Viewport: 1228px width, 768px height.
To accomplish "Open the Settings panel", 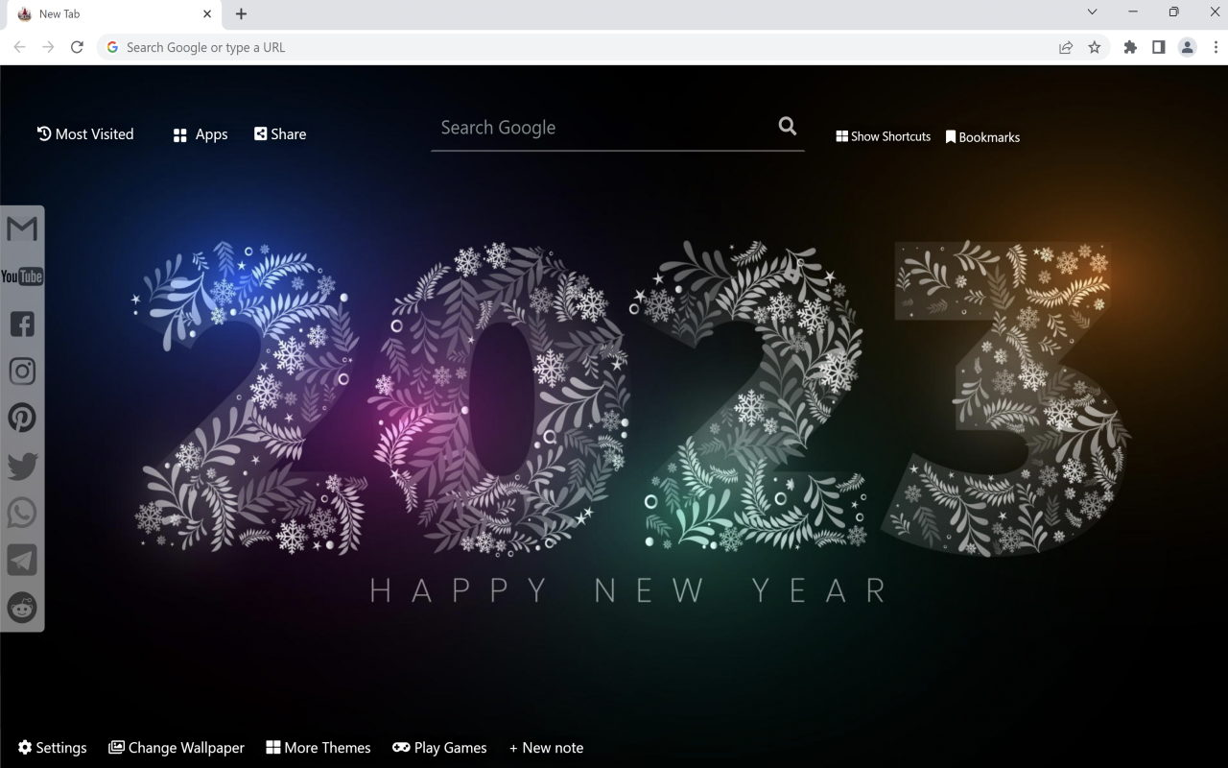I will pyautogui.click(x=52, y=748).
